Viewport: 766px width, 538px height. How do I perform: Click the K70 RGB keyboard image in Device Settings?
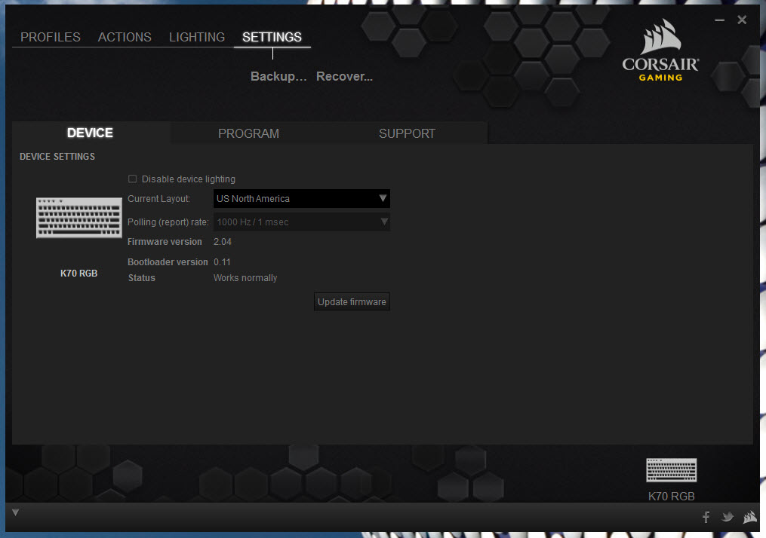point(79,218)
